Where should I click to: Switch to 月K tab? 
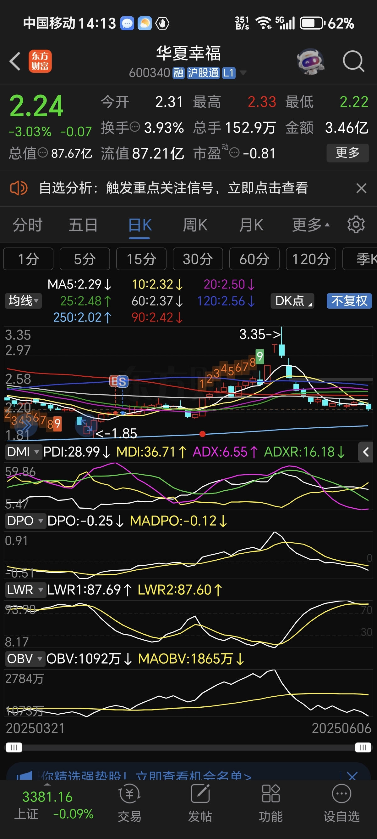[251, 225]
